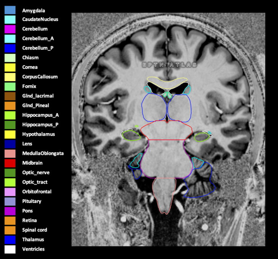
Task: Click the Midbrain red swatch
Action: (10, 163)
